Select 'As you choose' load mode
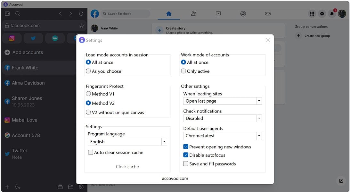 click(x=89, y=71)
